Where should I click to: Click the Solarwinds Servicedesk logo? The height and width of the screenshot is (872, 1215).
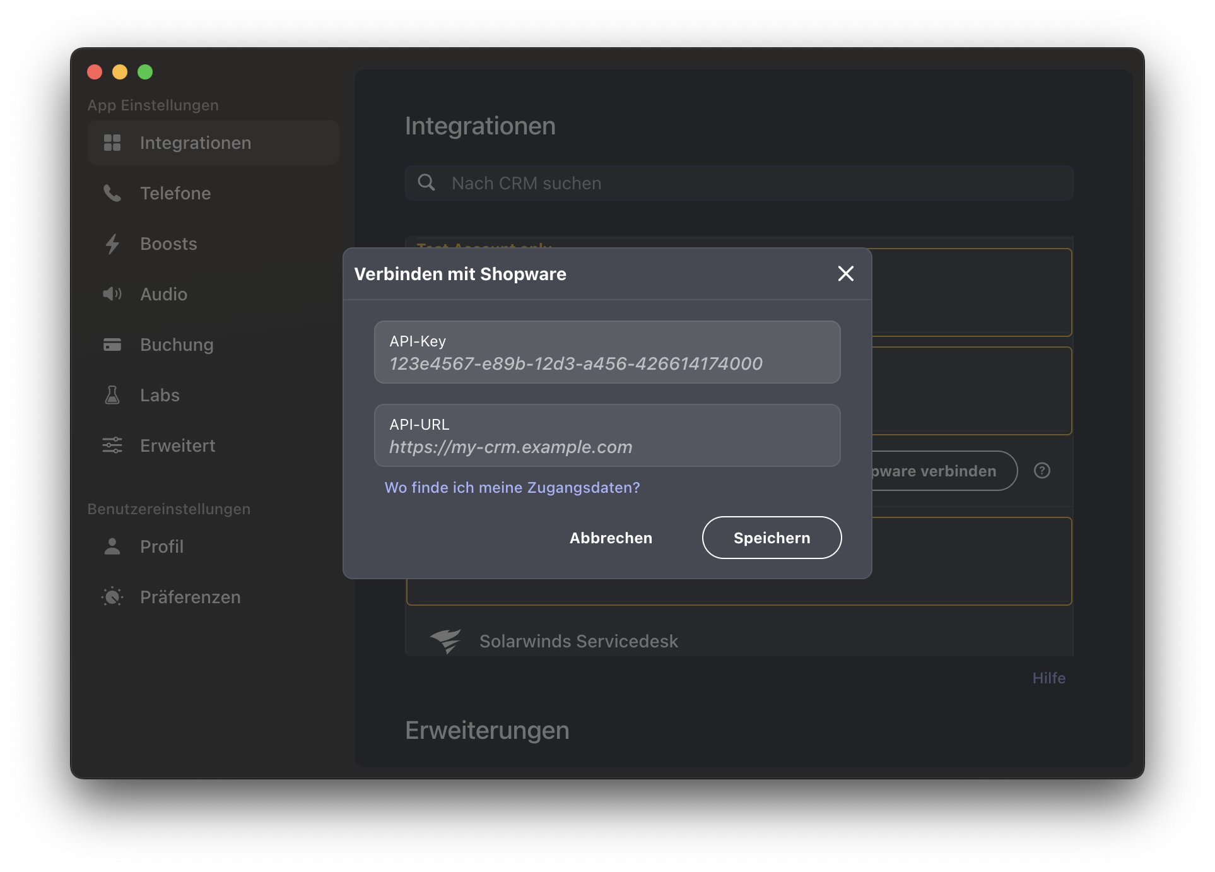tap(446, 641)
